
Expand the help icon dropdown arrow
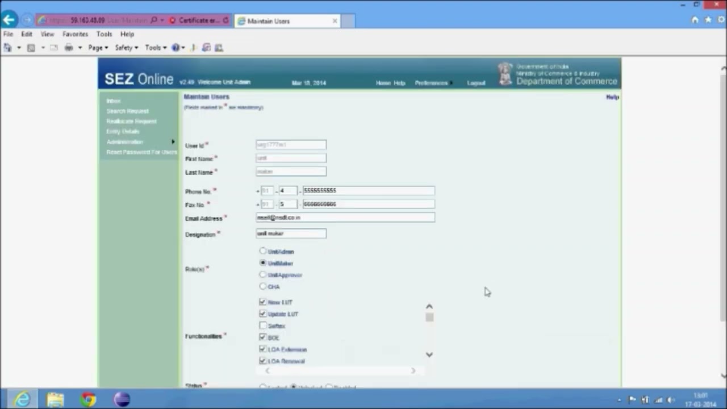tap(183, 48)
